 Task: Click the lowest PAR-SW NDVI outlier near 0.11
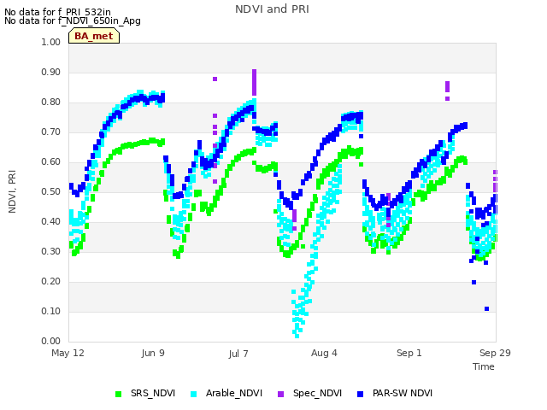coord(486,309)
